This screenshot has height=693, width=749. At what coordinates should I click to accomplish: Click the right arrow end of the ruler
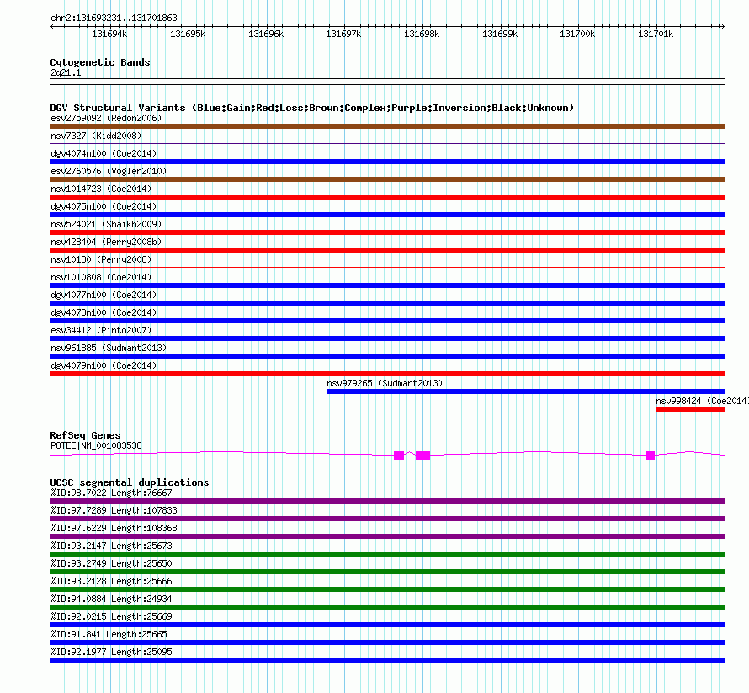pyautogui.click(x=723, y=27)
